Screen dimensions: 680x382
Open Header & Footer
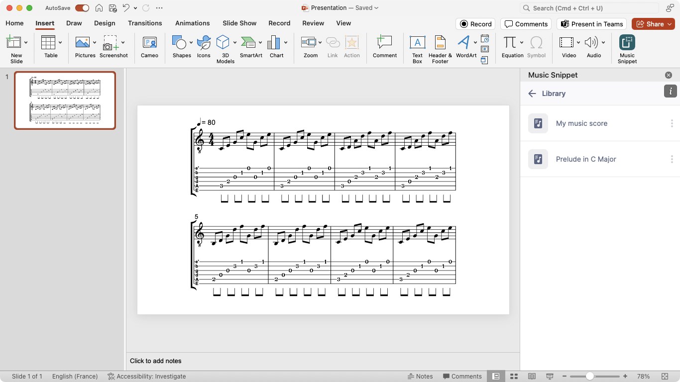pos(440,49)
